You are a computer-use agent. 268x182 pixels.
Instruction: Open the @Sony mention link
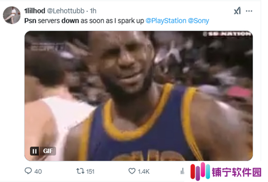click(198, 21)
